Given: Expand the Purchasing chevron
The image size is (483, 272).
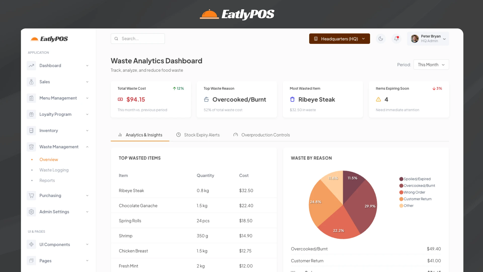Looking at the screenshot, I should click(x=87, y=196).
